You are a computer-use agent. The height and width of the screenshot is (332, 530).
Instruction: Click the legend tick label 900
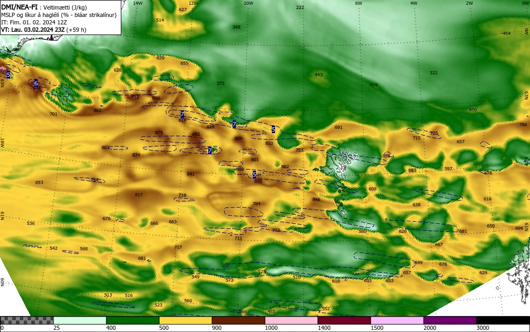(x=216, y=328)
